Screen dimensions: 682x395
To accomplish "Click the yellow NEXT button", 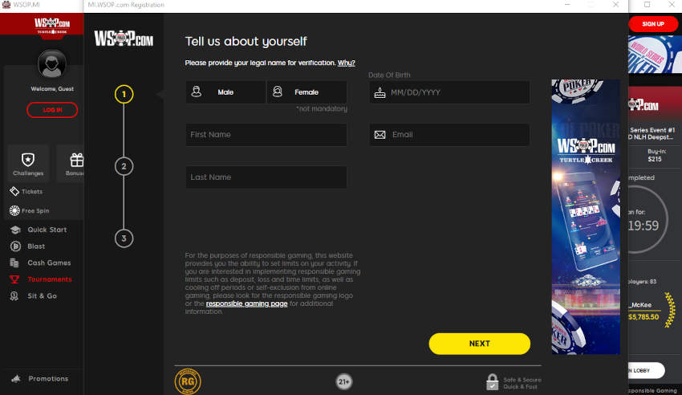I will pyautogui.click(x=479, y=344).
